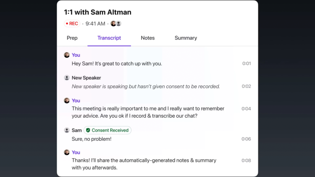
Task: Click the New Speaker name label
Action: [86, 78]
